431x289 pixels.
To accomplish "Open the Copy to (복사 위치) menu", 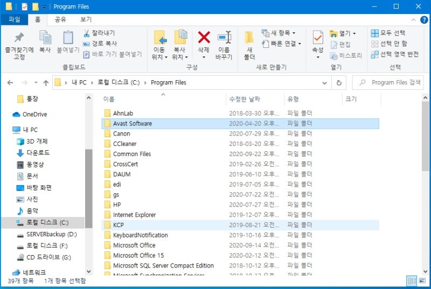I will (x=180, y=45).
